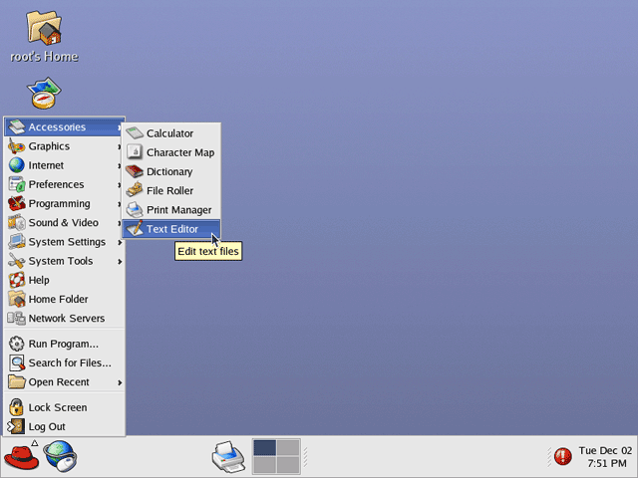Viewport: 638px width, 478px height.
Task: Open Network Servers menu entry
Action: click(64, 319)
